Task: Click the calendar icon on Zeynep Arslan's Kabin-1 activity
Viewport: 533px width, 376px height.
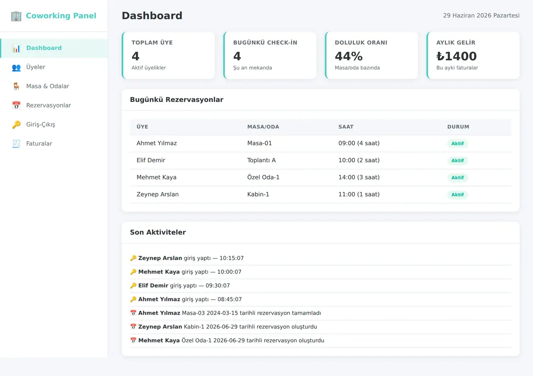Action: (x=133, y=327)
